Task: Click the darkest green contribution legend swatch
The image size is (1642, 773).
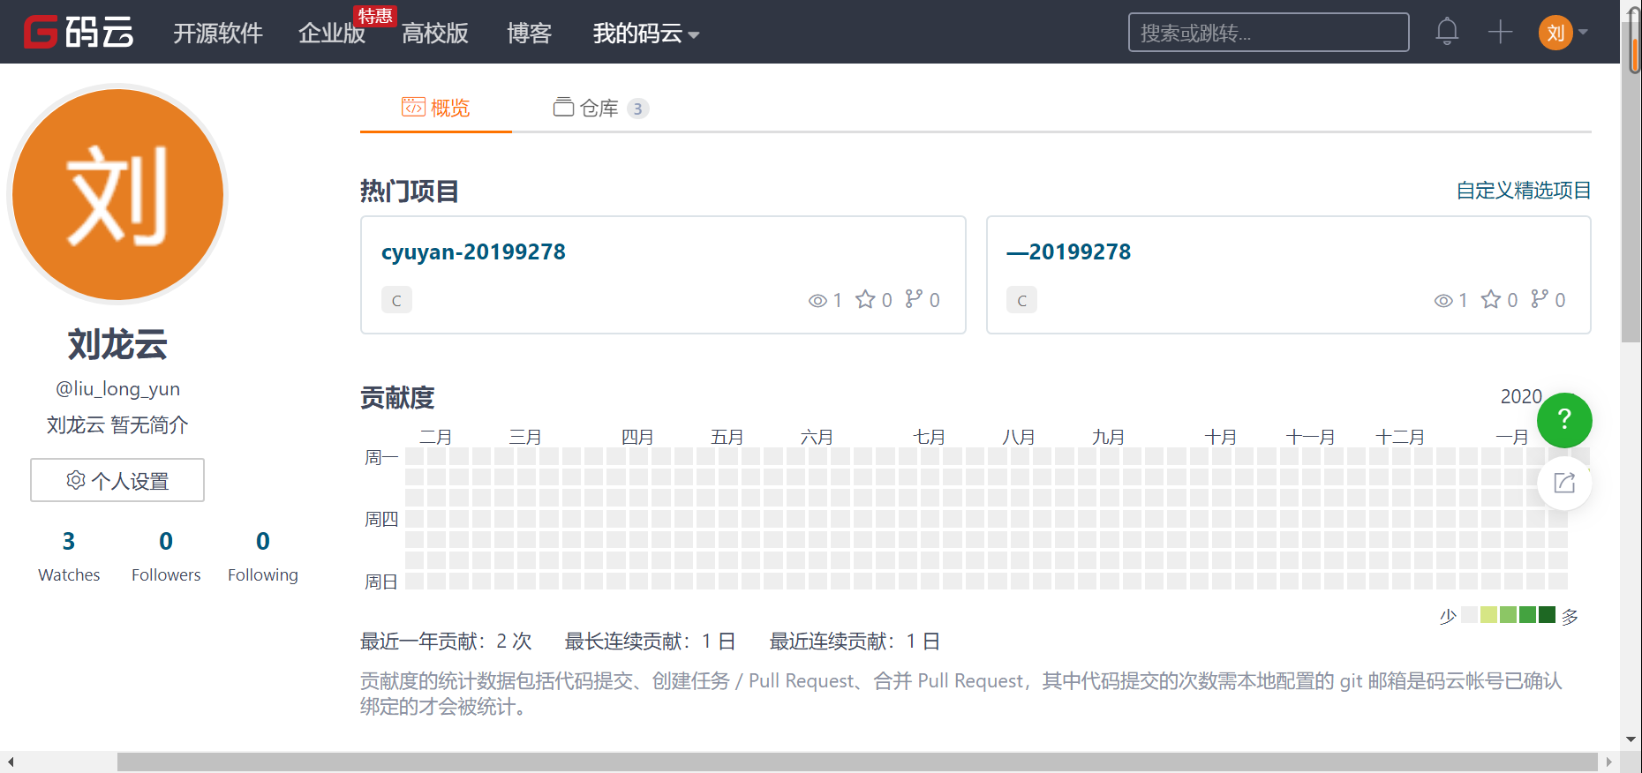Action: [1547, 615]
